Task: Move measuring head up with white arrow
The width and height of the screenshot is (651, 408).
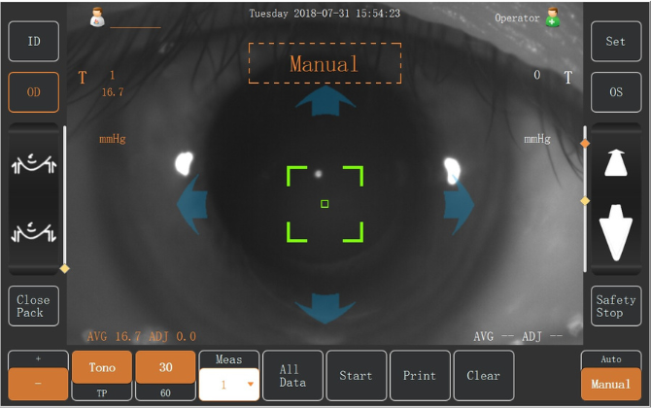Action: click(616, 162)
